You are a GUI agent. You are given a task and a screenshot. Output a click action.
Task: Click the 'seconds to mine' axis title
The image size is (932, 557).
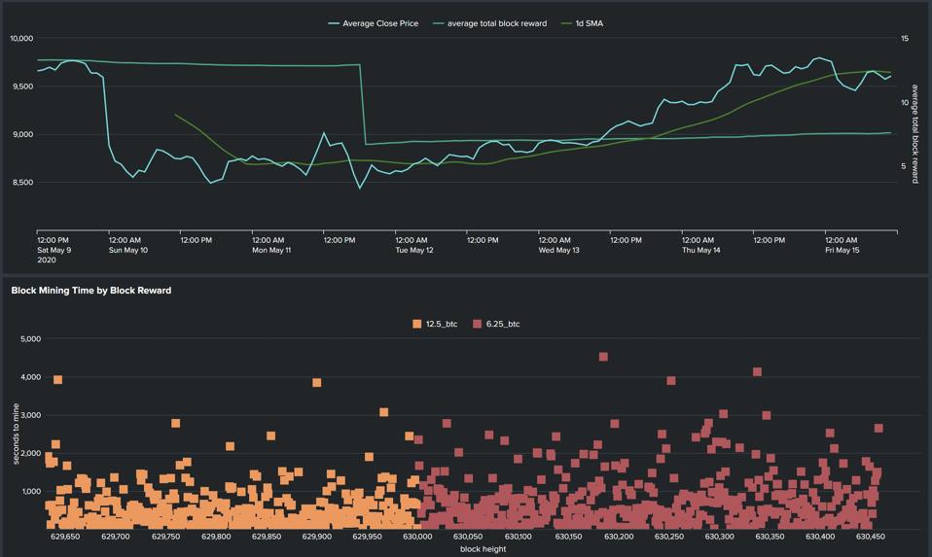pos(16,435)
